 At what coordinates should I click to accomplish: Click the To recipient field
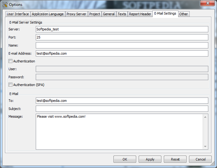[x=122, y=101]
